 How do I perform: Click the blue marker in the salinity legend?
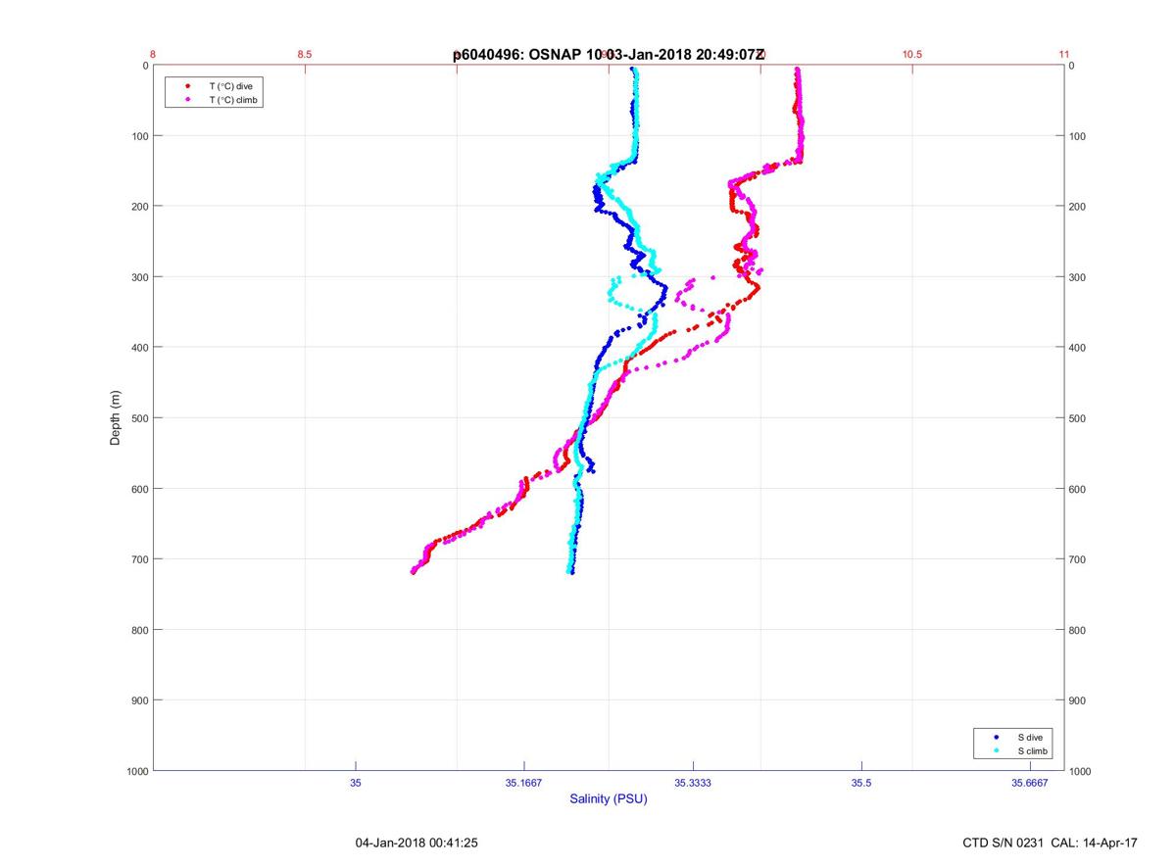click(x=996, y=737)
